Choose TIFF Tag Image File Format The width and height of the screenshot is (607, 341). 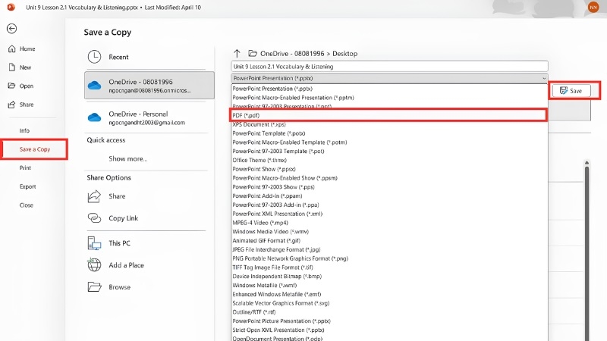point(389,267)
